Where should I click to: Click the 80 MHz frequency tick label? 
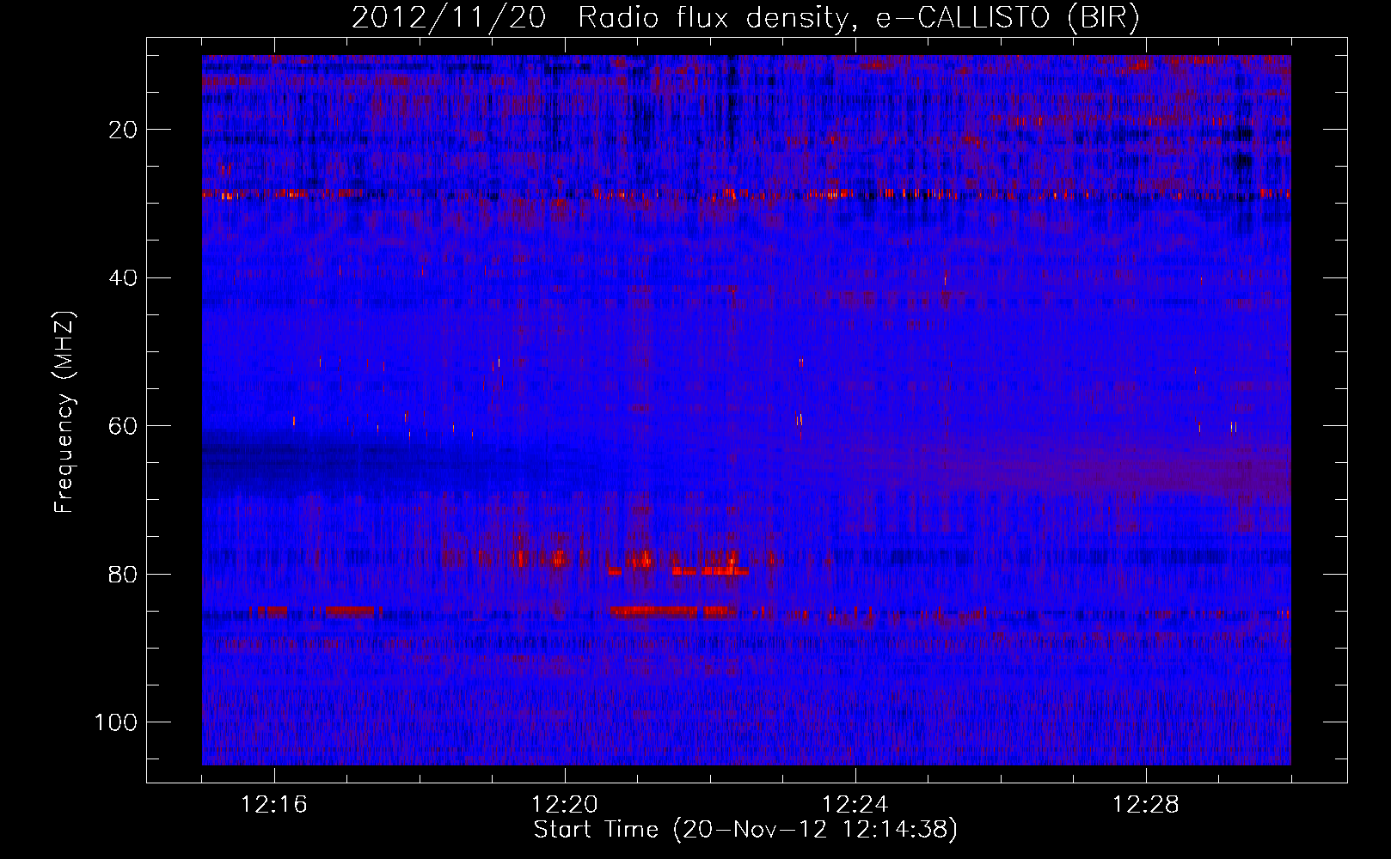click(124, 574)
